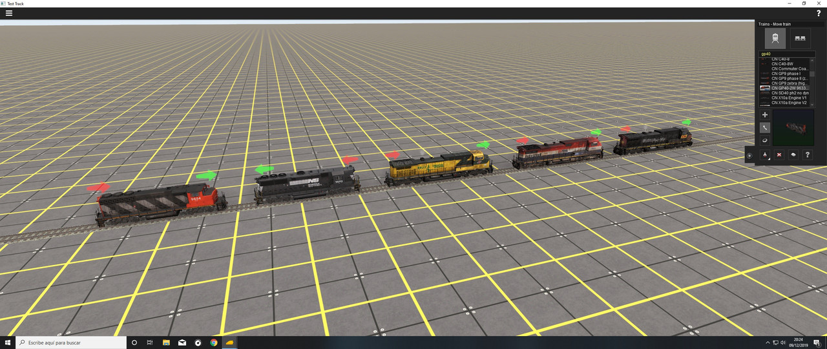The width and height of the screenshot is (827, 349).
Task: Select CN GP40-2W 9633 entry
Action: [784, 88]
